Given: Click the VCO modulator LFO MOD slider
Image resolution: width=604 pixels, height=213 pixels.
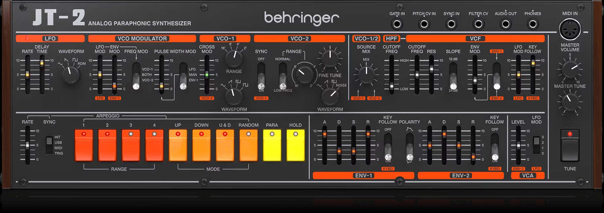Looking at the screenshot, I should [x=100, y=75].
